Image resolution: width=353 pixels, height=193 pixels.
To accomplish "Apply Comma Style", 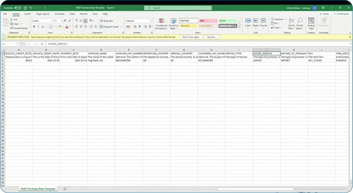I will coord(140,27).
